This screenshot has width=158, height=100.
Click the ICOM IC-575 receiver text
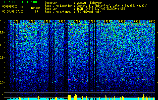101,9
